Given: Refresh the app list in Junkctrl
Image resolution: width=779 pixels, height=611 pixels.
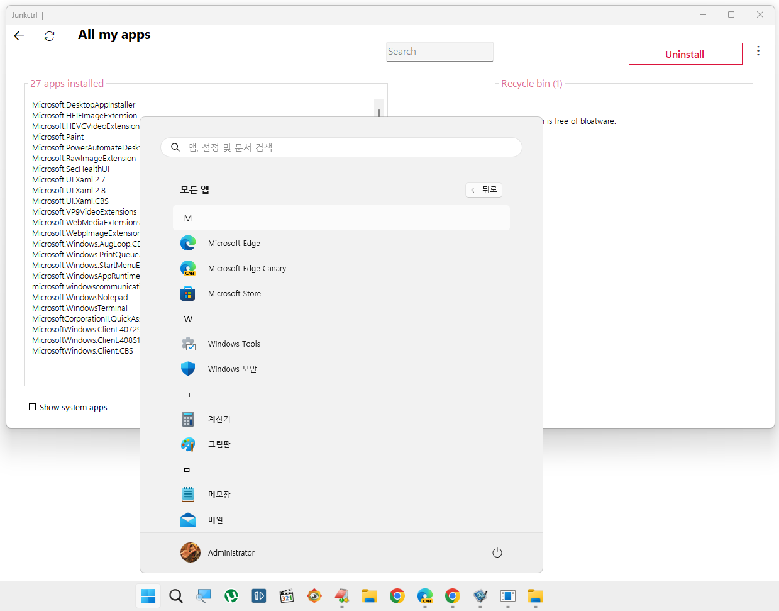Looking at the screenshot, I should (x=49, y=36).
